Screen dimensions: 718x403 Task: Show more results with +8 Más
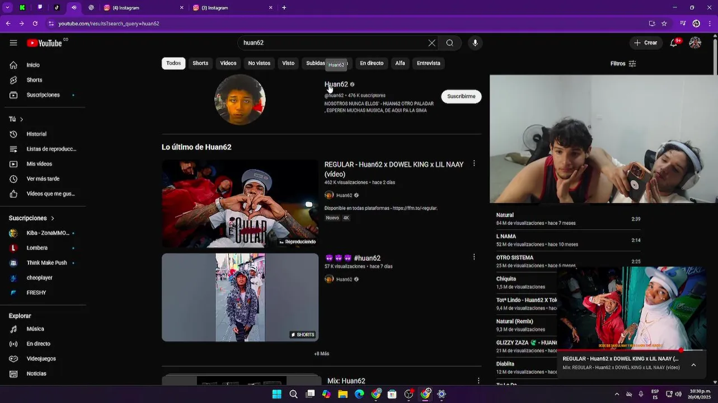[x=322, y=354]
